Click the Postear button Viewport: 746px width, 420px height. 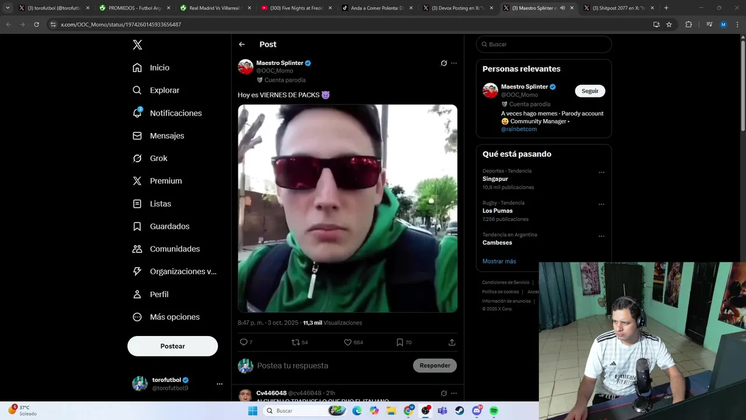173,346
